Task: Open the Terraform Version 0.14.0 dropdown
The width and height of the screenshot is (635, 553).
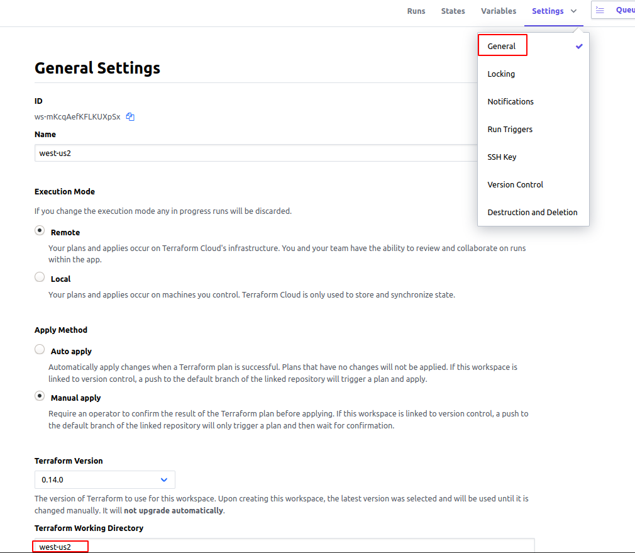Action: pyautogui.click(x=105, y=479)
